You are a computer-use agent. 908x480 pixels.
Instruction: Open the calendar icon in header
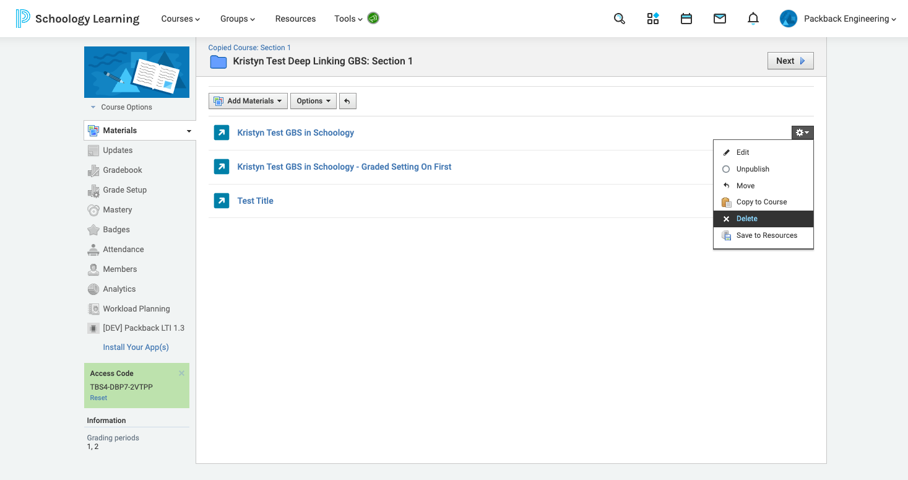pyautogui.click(x=686, y=19)
